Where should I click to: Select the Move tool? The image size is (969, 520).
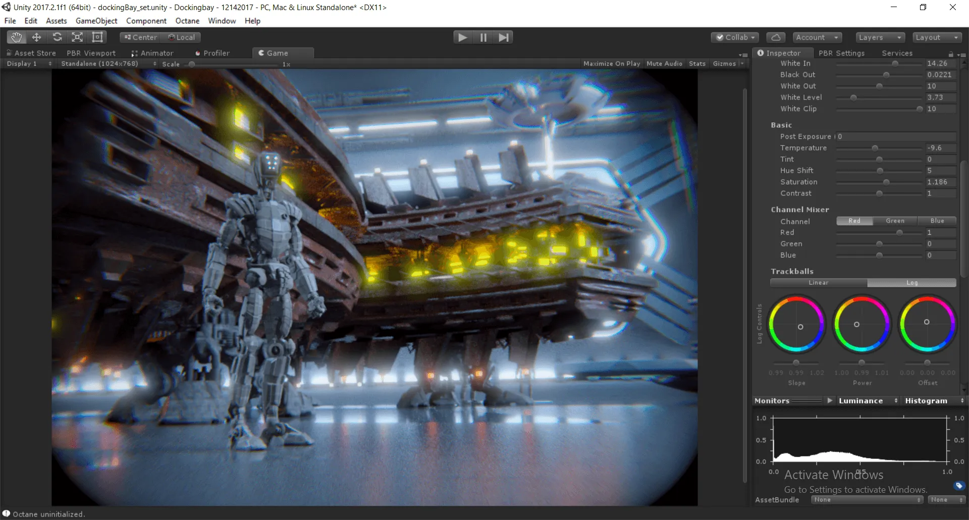(36, 37)
